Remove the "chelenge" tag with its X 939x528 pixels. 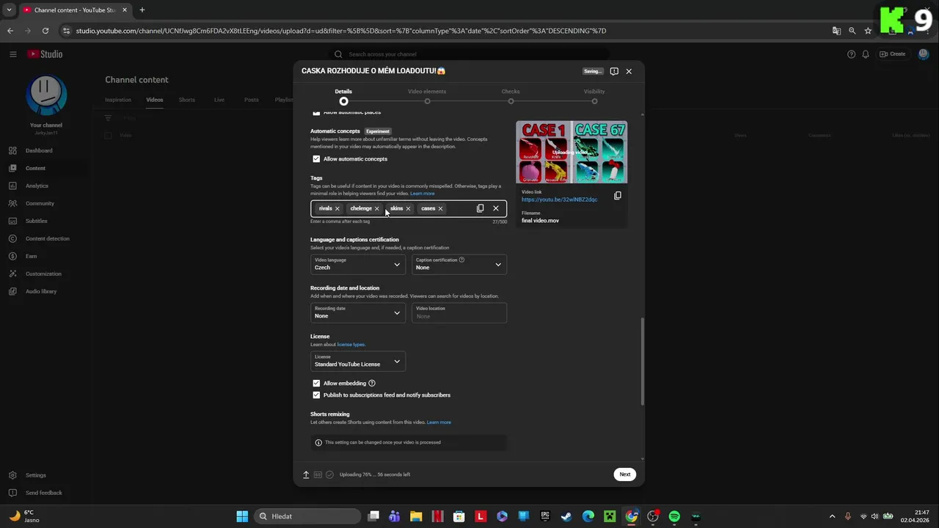click(x=377, y=208)
